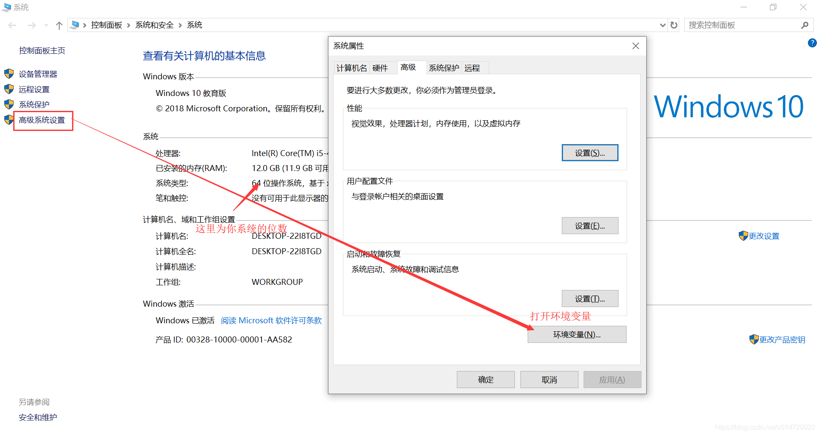Switch to 计算机名 tab

click(x=351, y=68)
